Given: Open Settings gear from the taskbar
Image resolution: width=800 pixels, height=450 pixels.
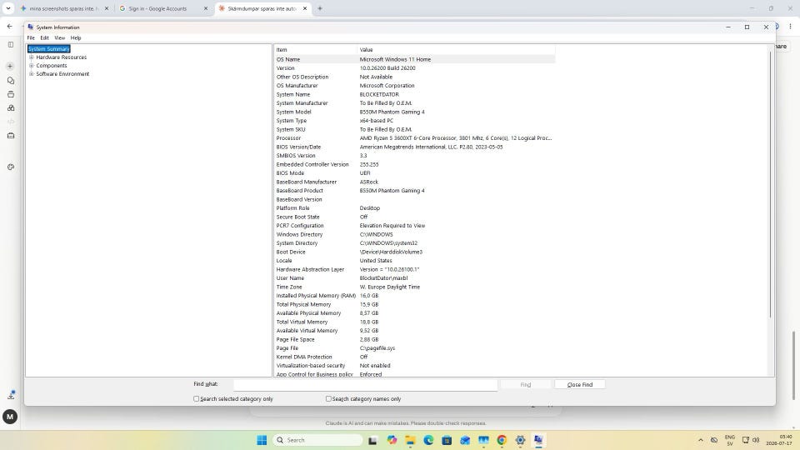Looking at the screenshot, I should 520,440.
